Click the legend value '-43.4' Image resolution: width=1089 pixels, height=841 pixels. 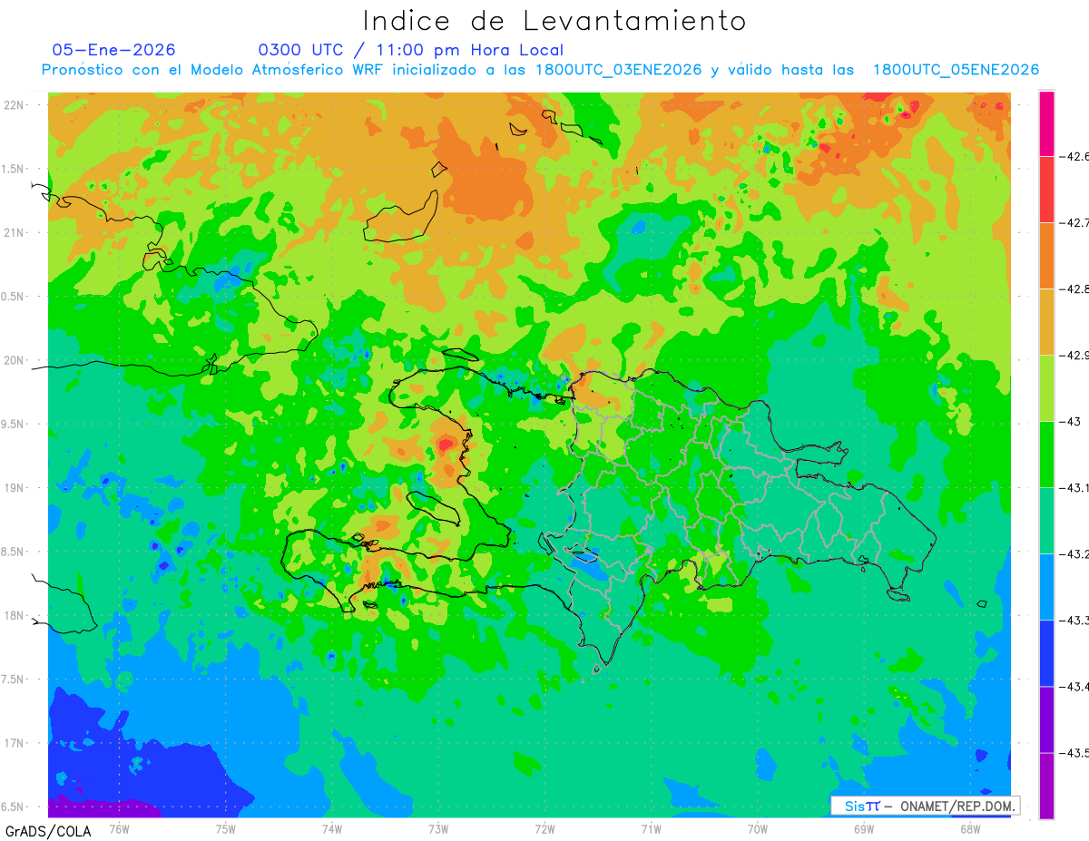click(1075, 687)
